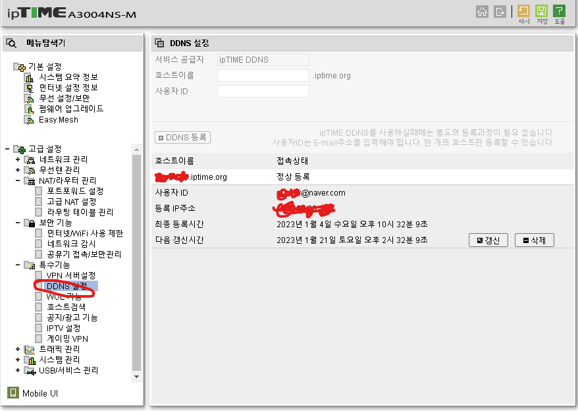Click the 다시 reload icon
Image resolution: width=578 pixels, height=413 pixels.
coord(523,11)
